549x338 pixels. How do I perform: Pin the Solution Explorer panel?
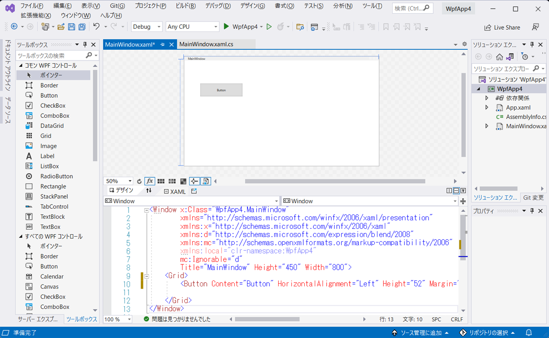tap(531, 44)
